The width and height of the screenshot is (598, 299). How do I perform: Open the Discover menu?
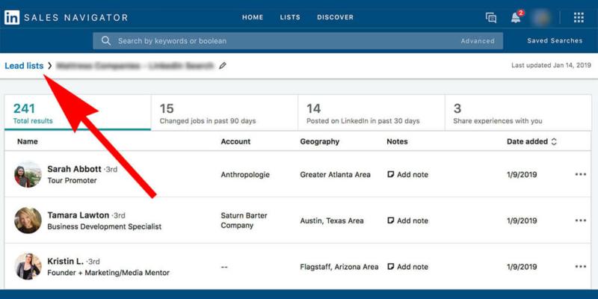coord(335,17)
